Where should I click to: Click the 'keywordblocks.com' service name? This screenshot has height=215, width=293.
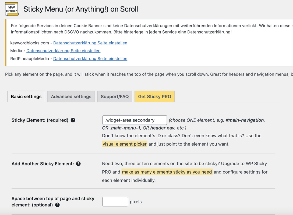[x=30, y=43]
